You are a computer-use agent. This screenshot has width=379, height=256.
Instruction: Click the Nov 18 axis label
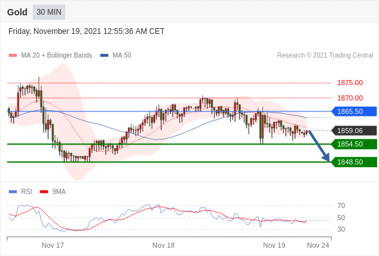(x=163, y=245)
